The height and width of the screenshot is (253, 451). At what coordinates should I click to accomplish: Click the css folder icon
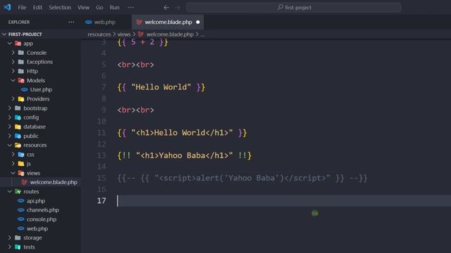(21, 155)
